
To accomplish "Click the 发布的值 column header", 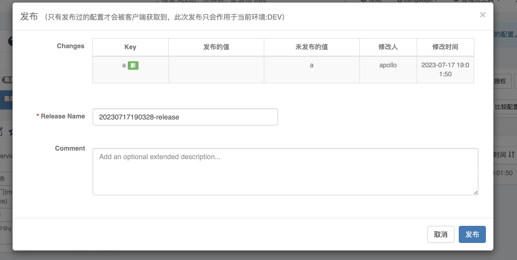I will (x=216, y=47).
